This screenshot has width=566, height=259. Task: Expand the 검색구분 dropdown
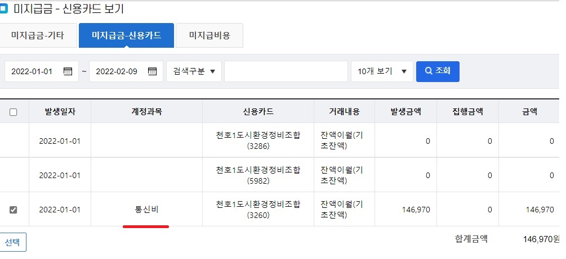tap(194, 71)
